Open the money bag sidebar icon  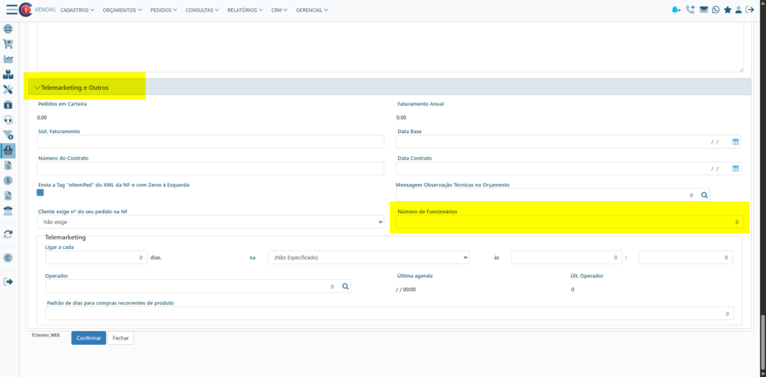point(7,105)
